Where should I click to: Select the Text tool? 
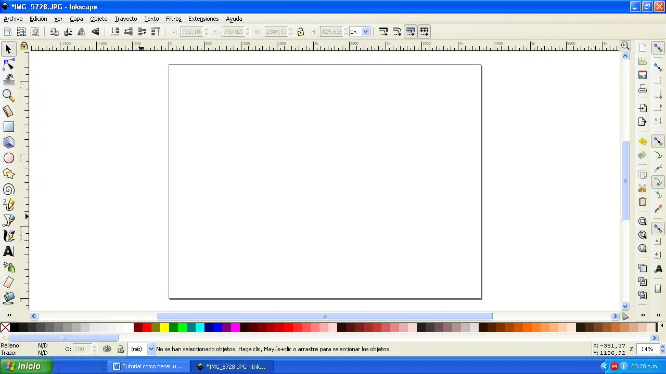(x=8, y=251)
